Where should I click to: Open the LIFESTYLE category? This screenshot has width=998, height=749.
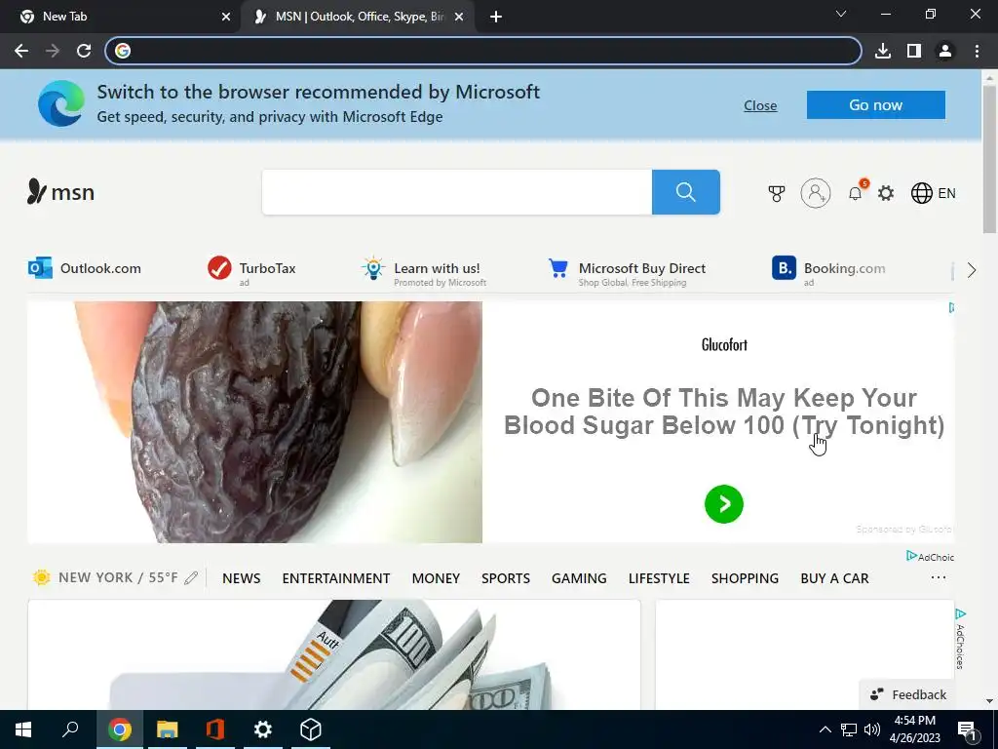659,578
